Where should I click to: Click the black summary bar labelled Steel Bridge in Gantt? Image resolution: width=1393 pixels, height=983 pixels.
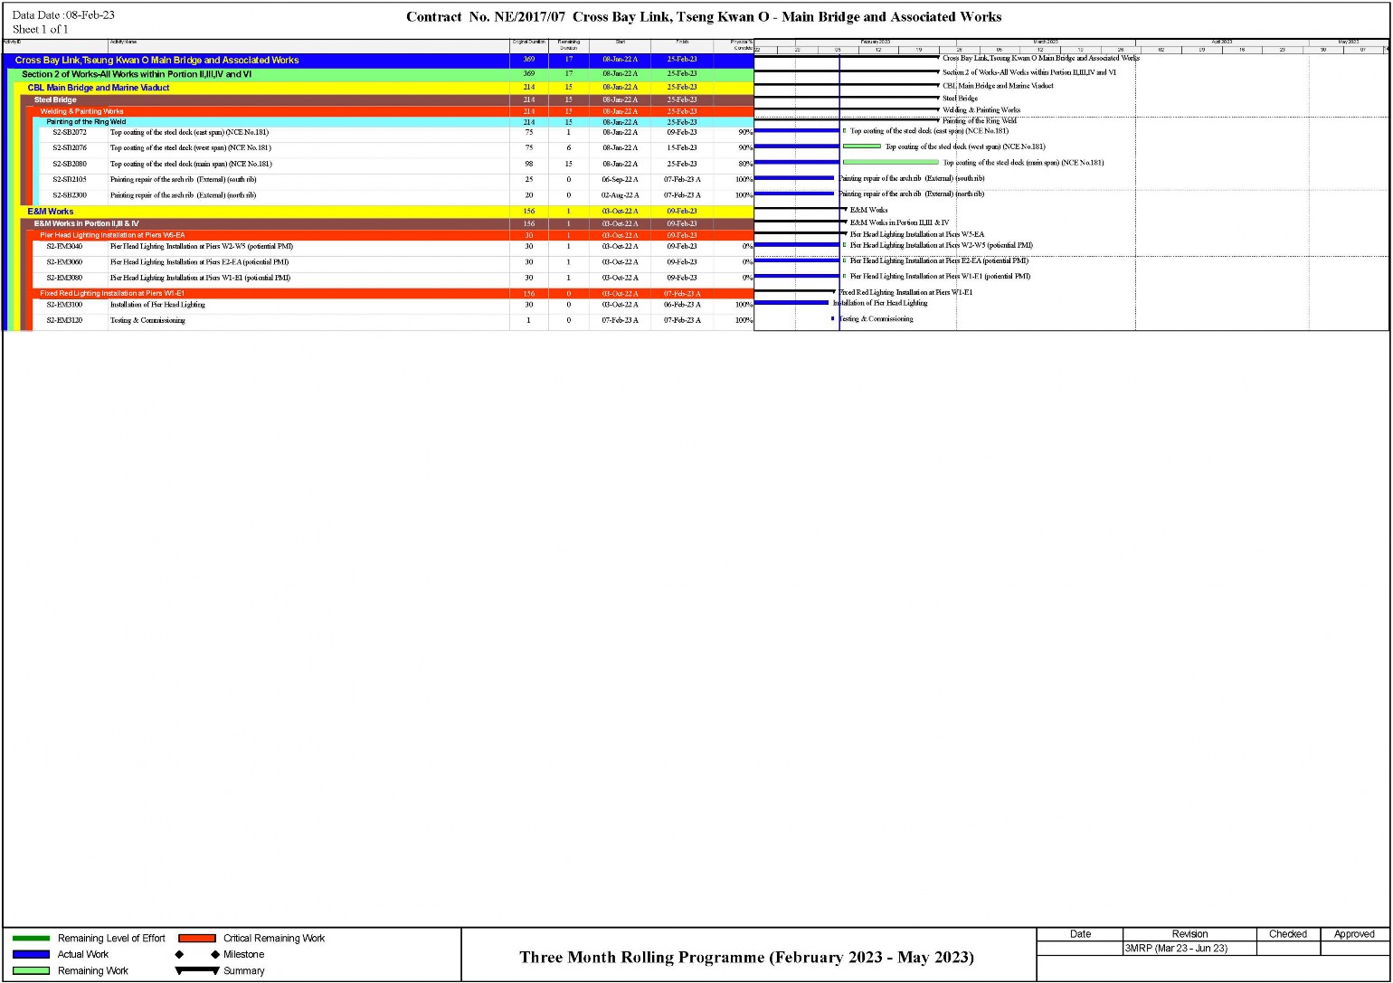[847, 98]
